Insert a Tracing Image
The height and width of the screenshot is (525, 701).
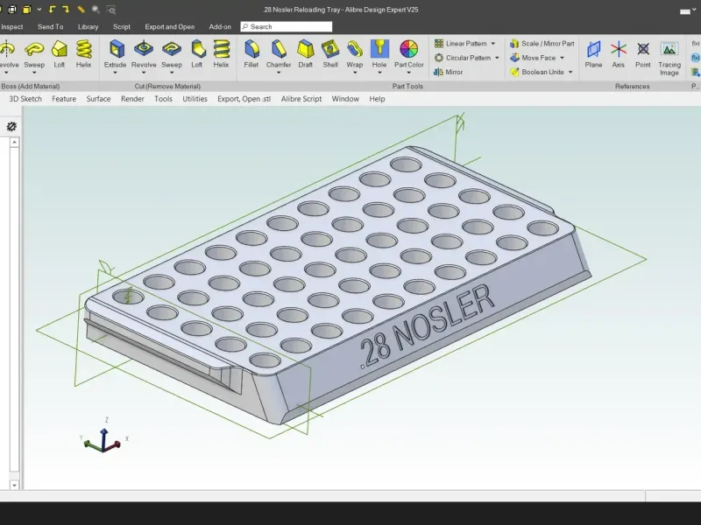pyautogui.click(x=669, y=59)
